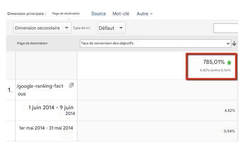Click the search input field
This screenshot has height=154, width=244.
tap(226, 28)
